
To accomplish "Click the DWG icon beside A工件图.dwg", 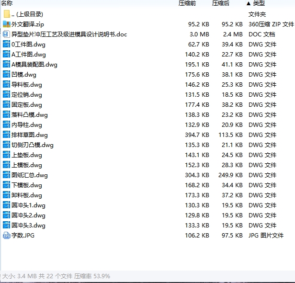I will 6,55.
